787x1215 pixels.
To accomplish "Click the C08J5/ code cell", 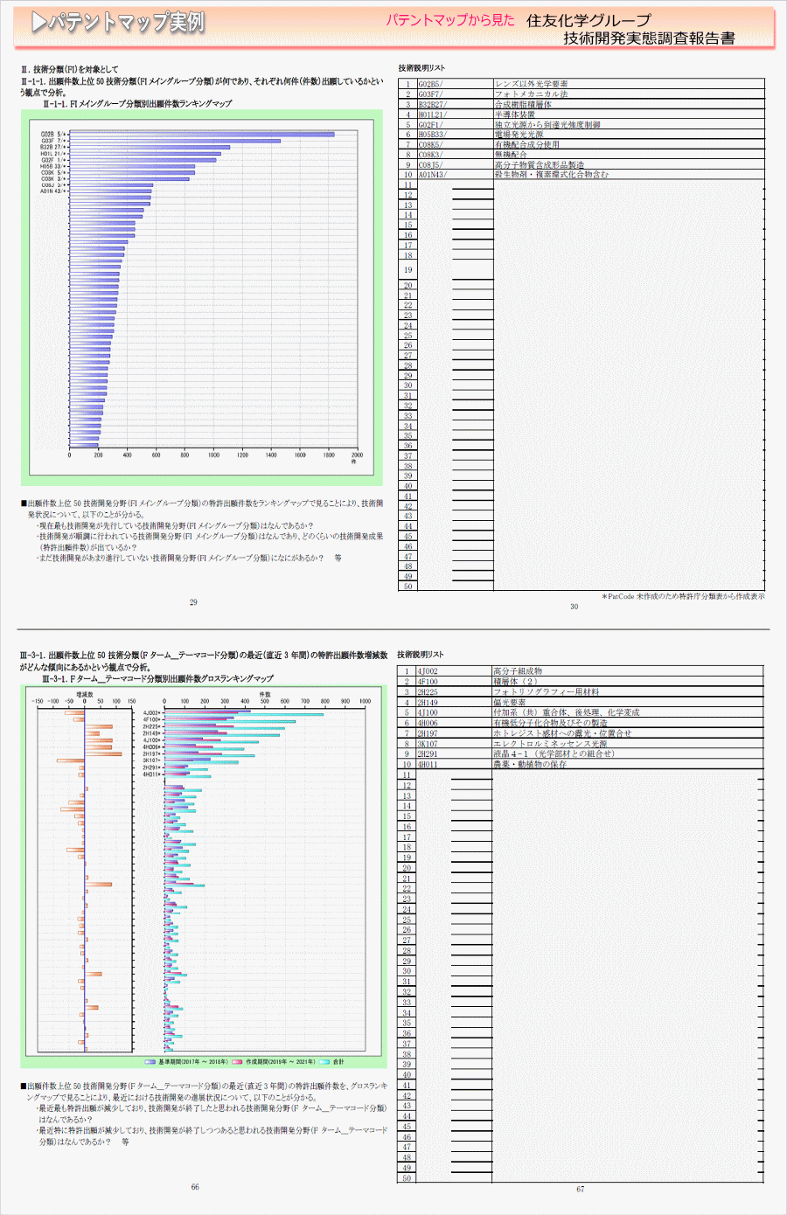I will point(455,164).
